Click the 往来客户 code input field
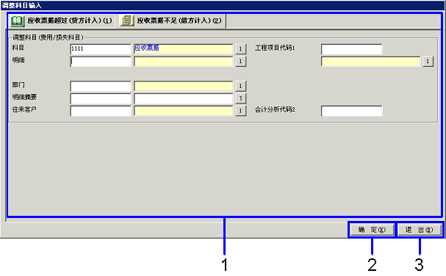Viewport: 446px width, 276px height. click(x=101, y=111)
